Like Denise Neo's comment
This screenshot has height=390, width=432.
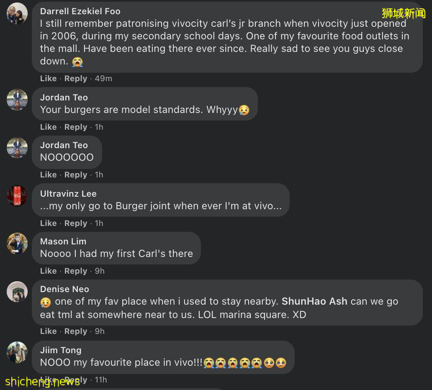48,331
